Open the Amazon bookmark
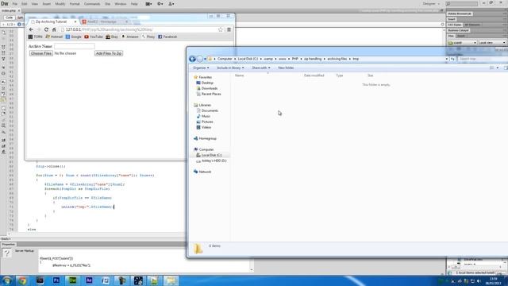 coord(130,37)
